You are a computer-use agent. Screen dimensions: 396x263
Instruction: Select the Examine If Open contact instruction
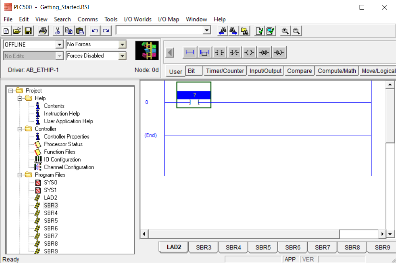[234, 52]
